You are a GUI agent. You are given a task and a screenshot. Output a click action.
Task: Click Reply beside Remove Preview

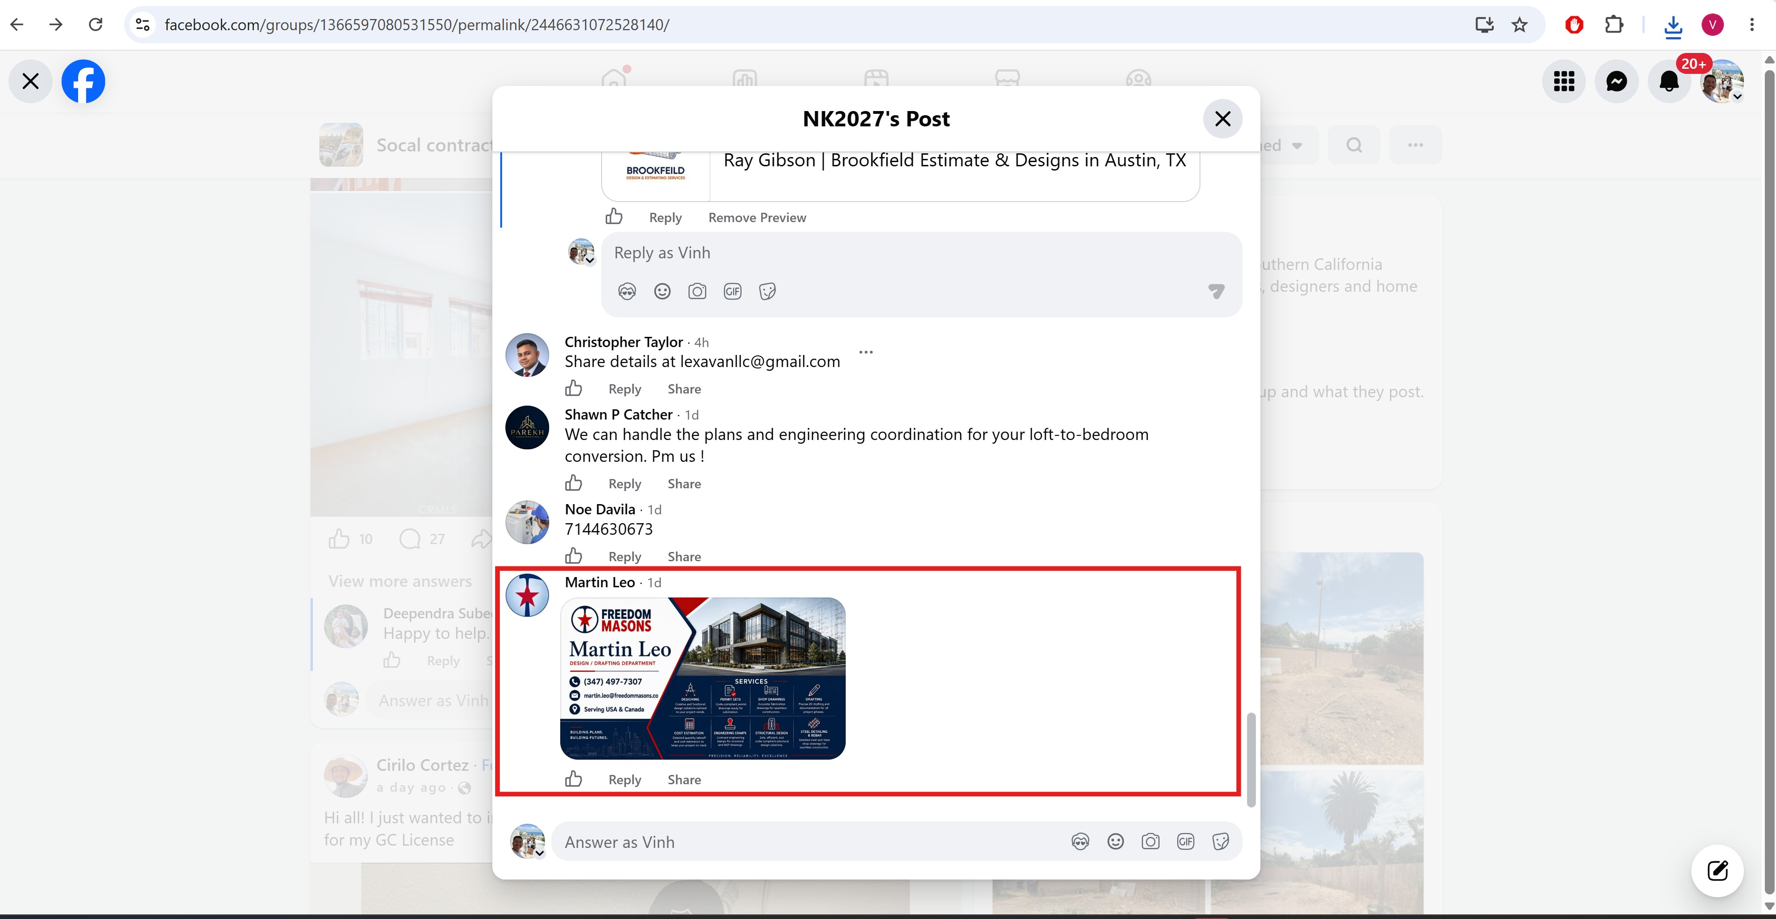[665, 218]
